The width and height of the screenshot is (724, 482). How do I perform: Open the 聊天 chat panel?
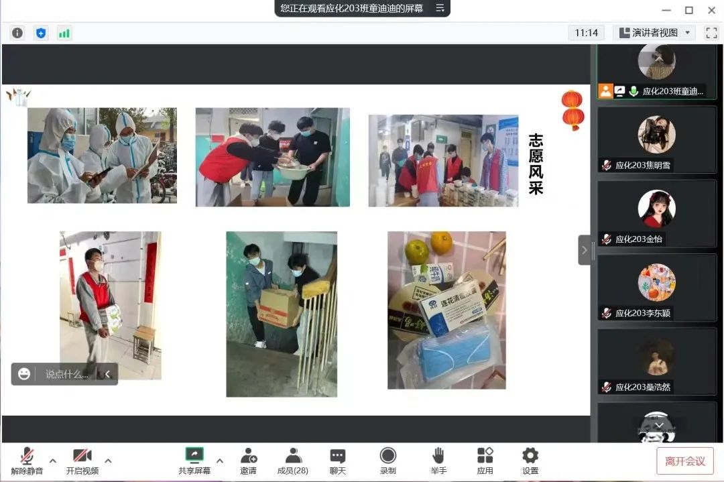(338, 461)
